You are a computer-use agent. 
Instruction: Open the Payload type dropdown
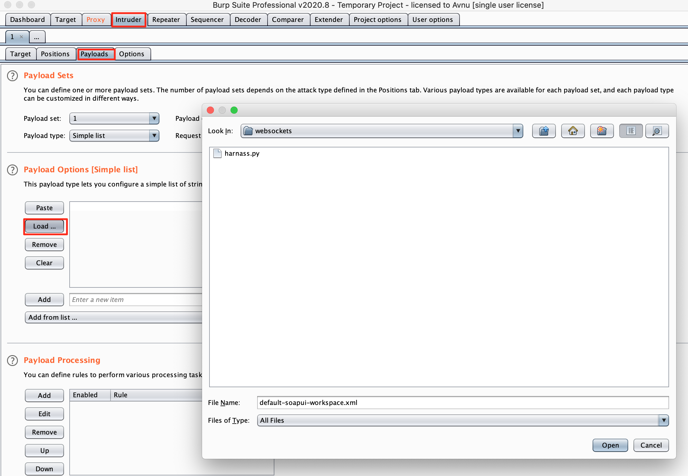click(x=154, y=136)
